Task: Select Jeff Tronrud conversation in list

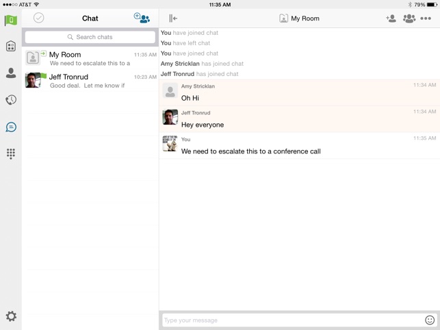Action: pos(90,80)
